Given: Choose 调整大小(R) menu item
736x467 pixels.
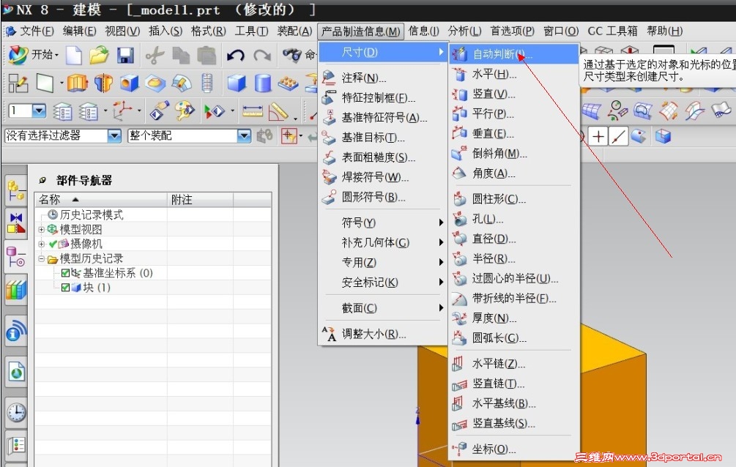Looking at the screenshot, I should point(382,334).
